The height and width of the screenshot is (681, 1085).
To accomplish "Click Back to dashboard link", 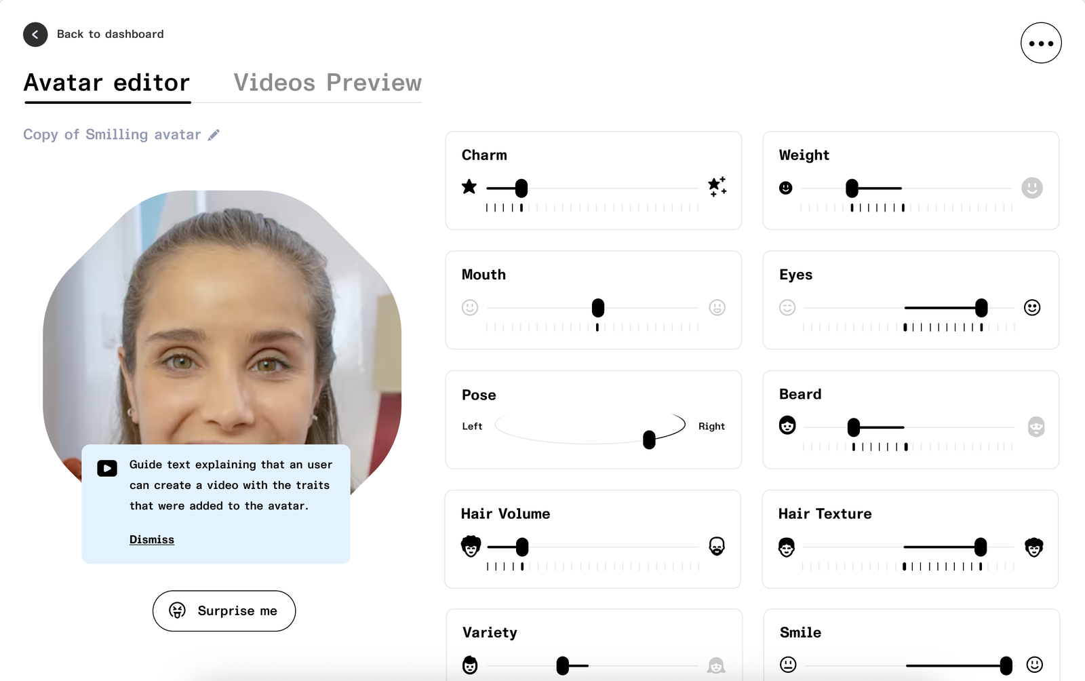I will click(x=111, y=34).
